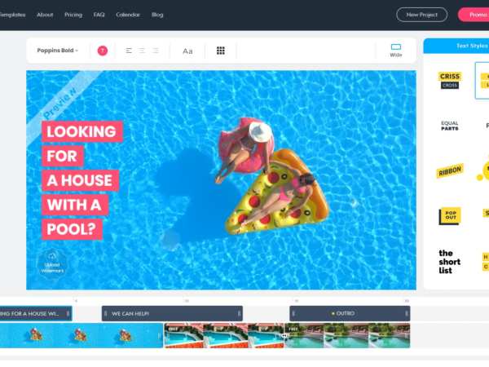Pick the Ribbon text style

(x=450, y=171)
